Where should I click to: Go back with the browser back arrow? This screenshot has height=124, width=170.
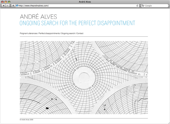click(4, 6)
